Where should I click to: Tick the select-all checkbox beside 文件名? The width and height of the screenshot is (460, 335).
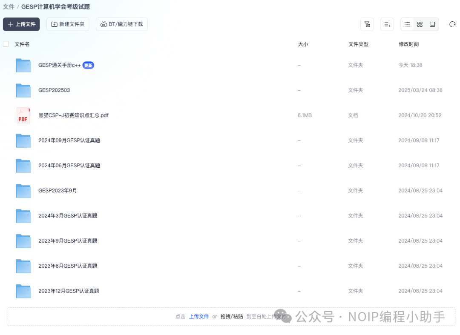[x=6, y=44]
